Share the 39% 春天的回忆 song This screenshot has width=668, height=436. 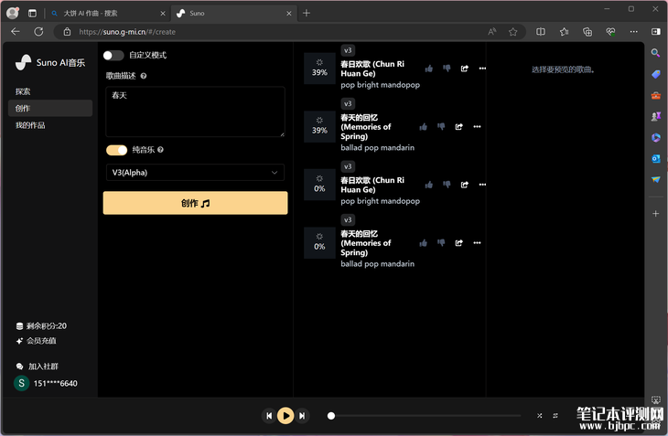point(458,127)
